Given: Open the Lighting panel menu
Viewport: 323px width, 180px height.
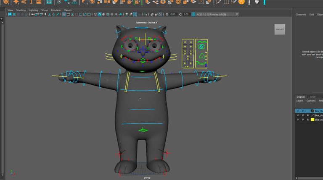Looking at the screenshot, I should [x=33, y=10].
